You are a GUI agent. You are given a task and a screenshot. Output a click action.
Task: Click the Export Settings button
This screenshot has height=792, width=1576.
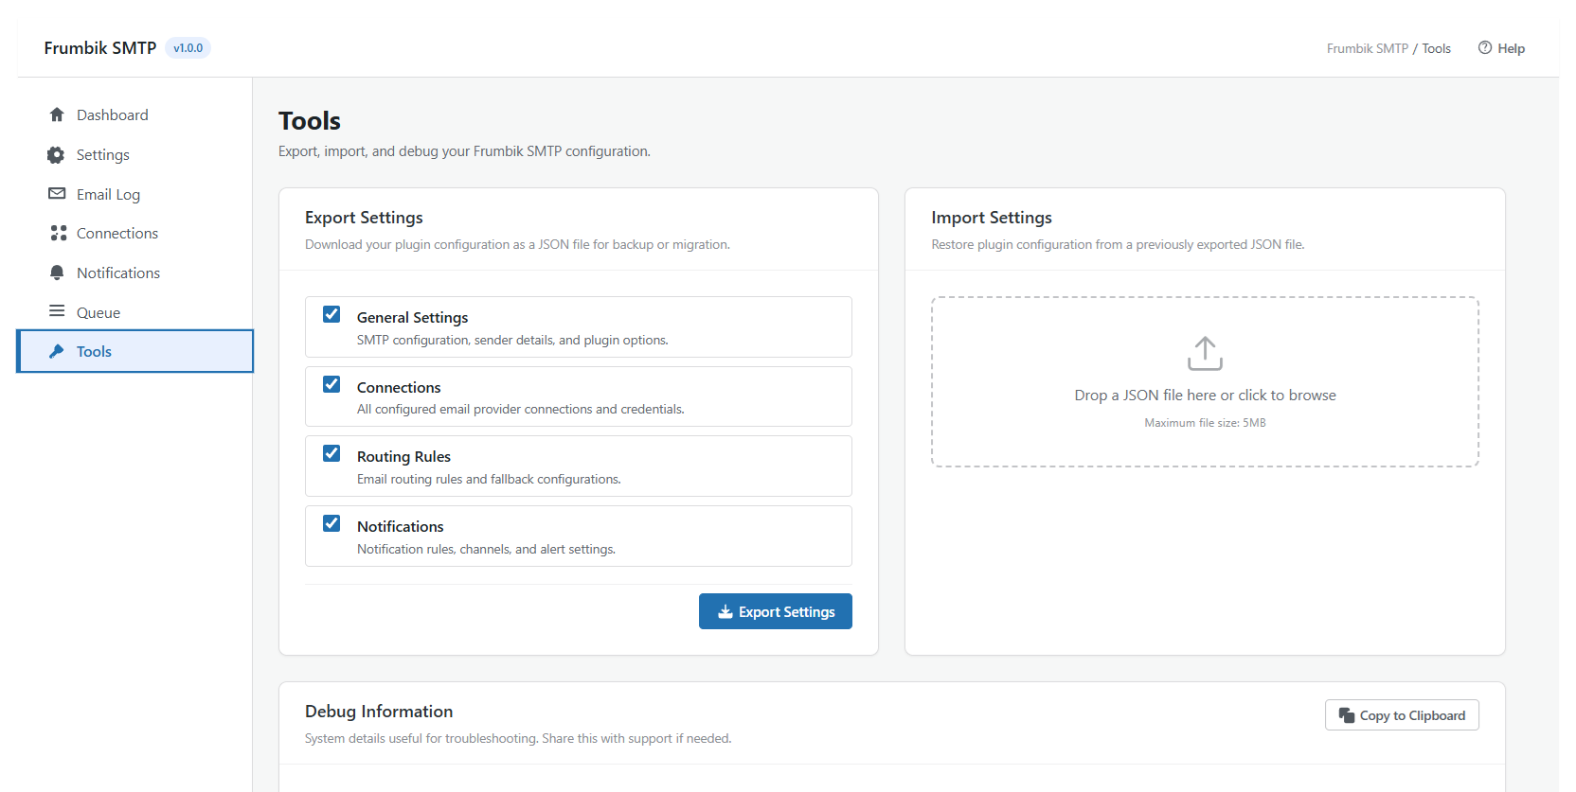776,611
